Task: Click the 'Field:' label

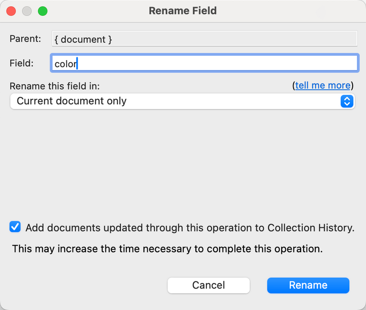Action: tap(22, 63)
